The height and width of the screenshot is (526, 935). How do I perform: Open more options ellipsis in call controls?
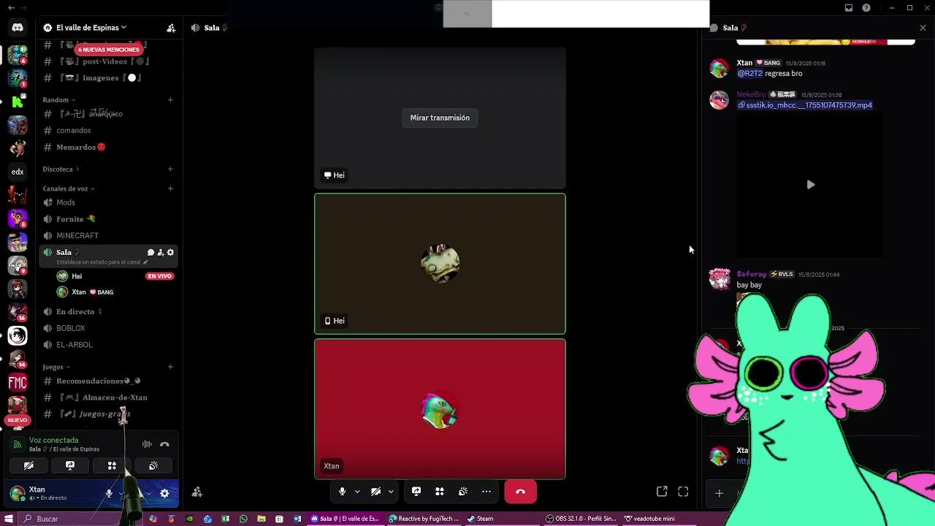coord(486,492)
